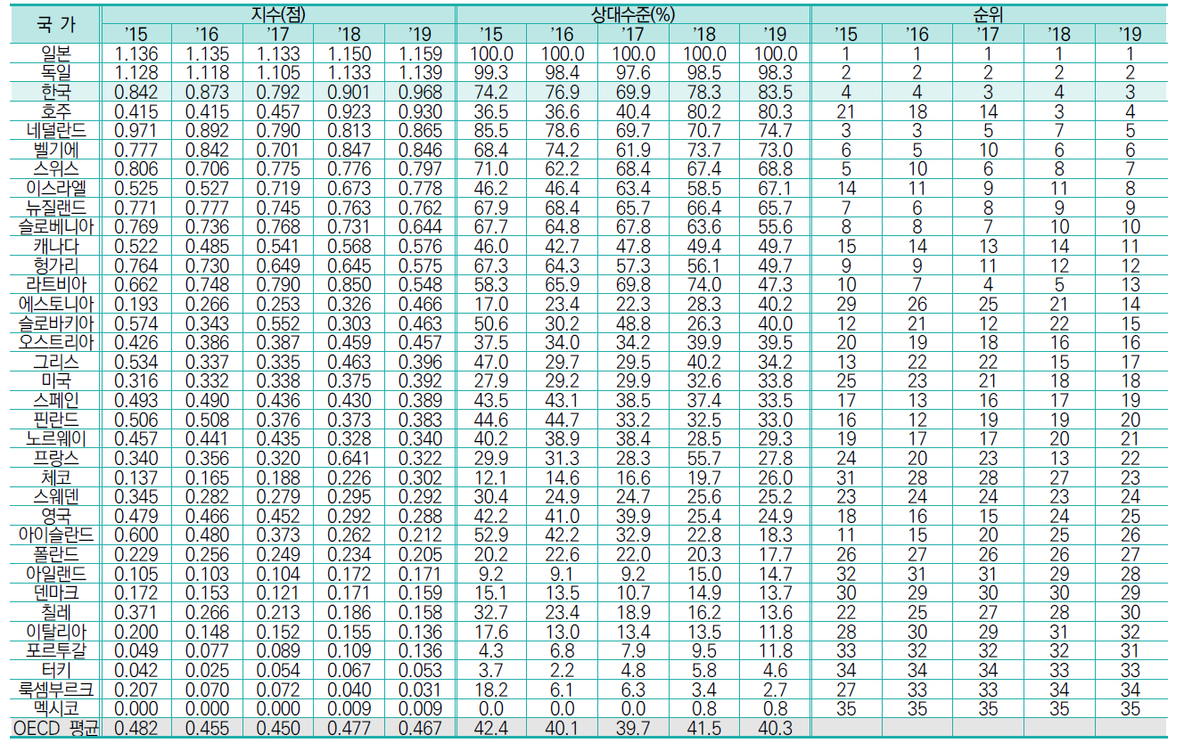Select 룩셈부르크's relative level 18.2
The image size is (1184, 743).
[490, 690]
